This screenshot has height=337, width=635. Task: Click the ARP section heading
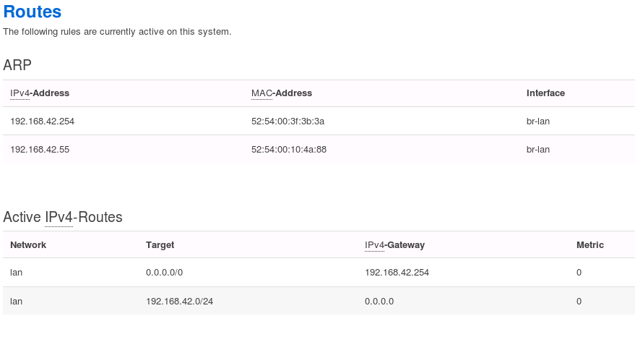click(x=17, y=64)
